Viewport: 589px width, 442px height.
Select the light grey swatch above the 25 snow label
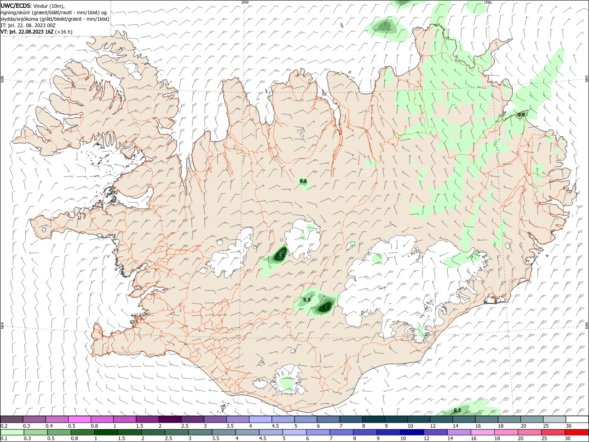point(554,419)
